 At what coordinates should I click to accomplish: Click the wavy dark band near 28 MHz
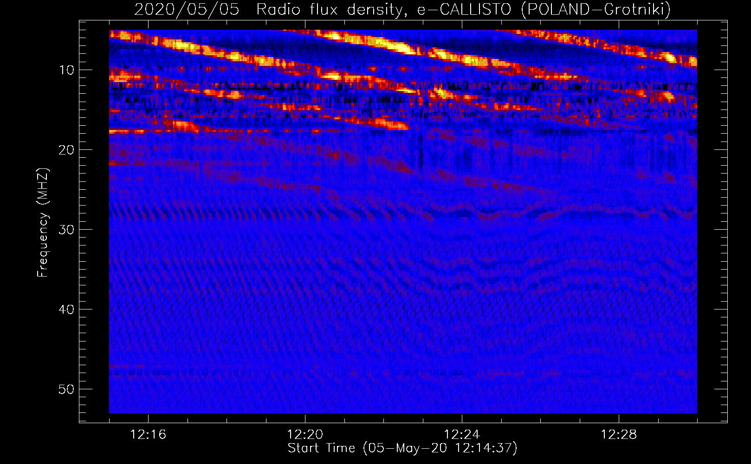(487, 213)
